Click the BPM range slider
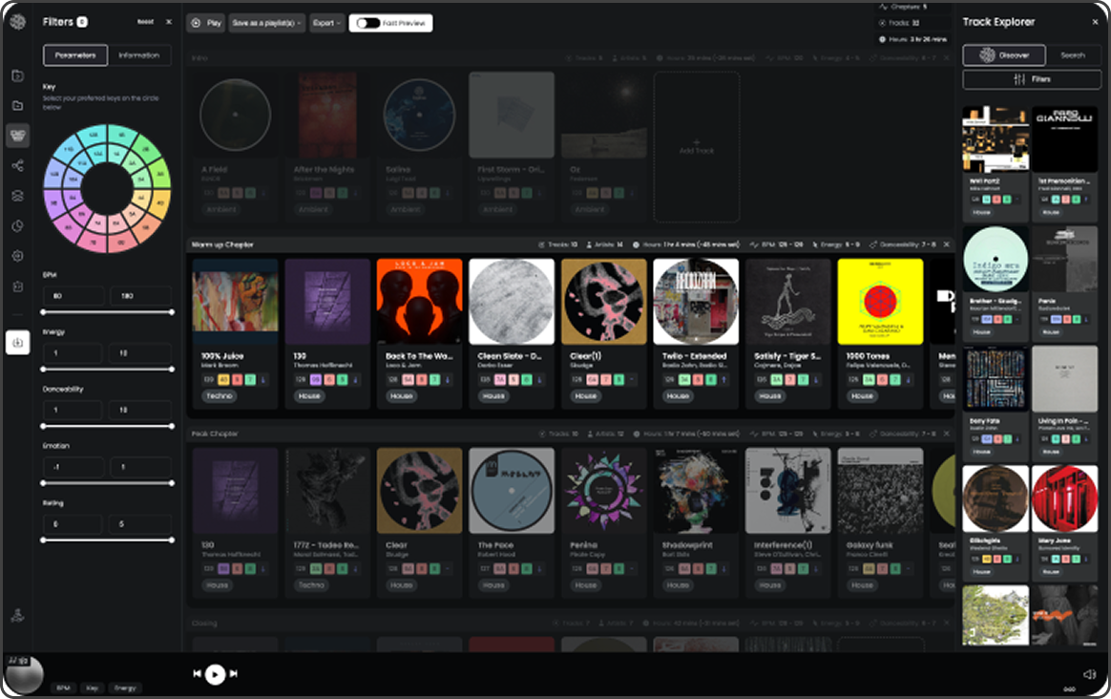Screen dimensions: 1111x699 (x=107, y=312)
